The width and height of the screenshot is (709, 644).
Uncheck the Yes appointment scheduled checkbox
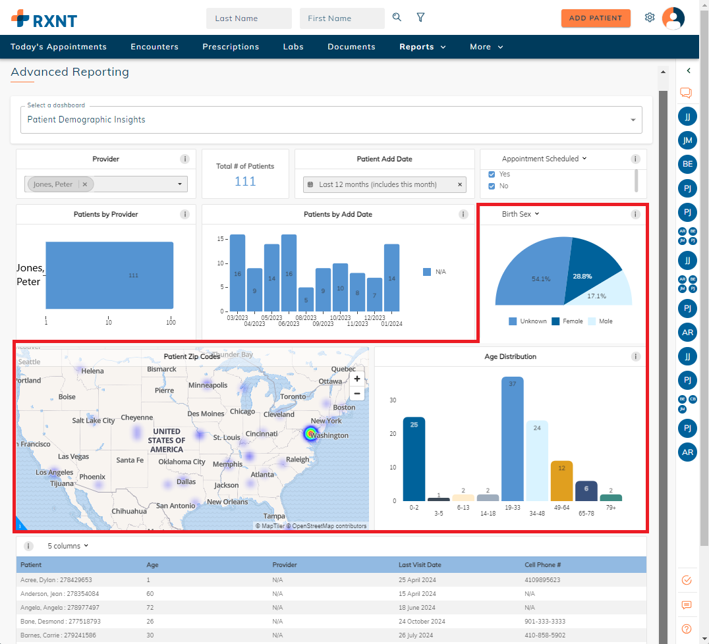click(492, 174)
